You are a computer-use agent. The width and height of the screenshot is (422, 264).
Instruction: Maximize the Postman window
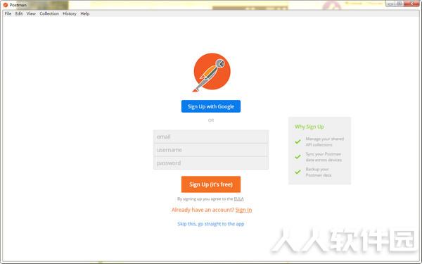399,4
